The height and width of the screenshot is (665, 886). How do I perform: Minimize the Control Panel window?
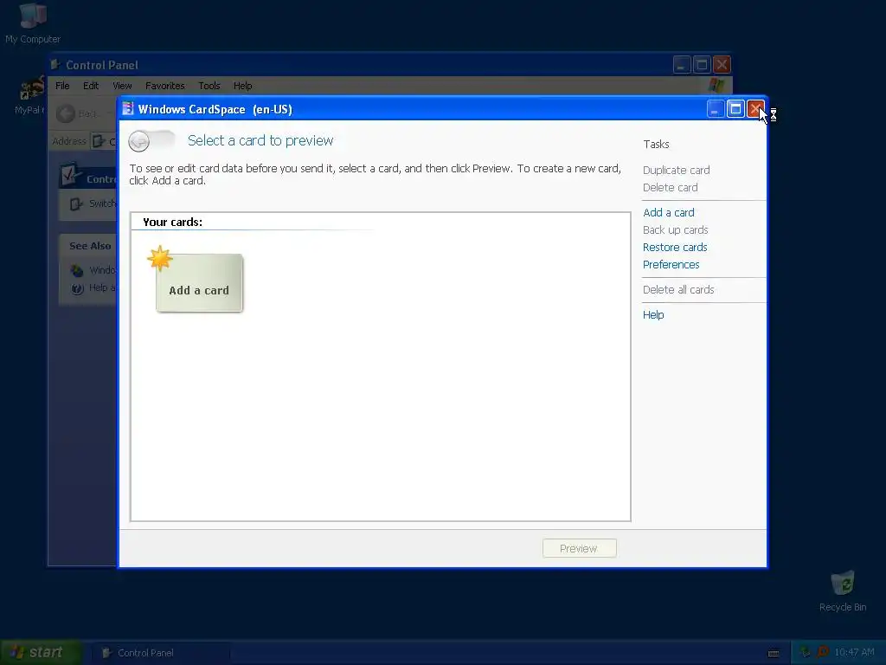(682, 65)
